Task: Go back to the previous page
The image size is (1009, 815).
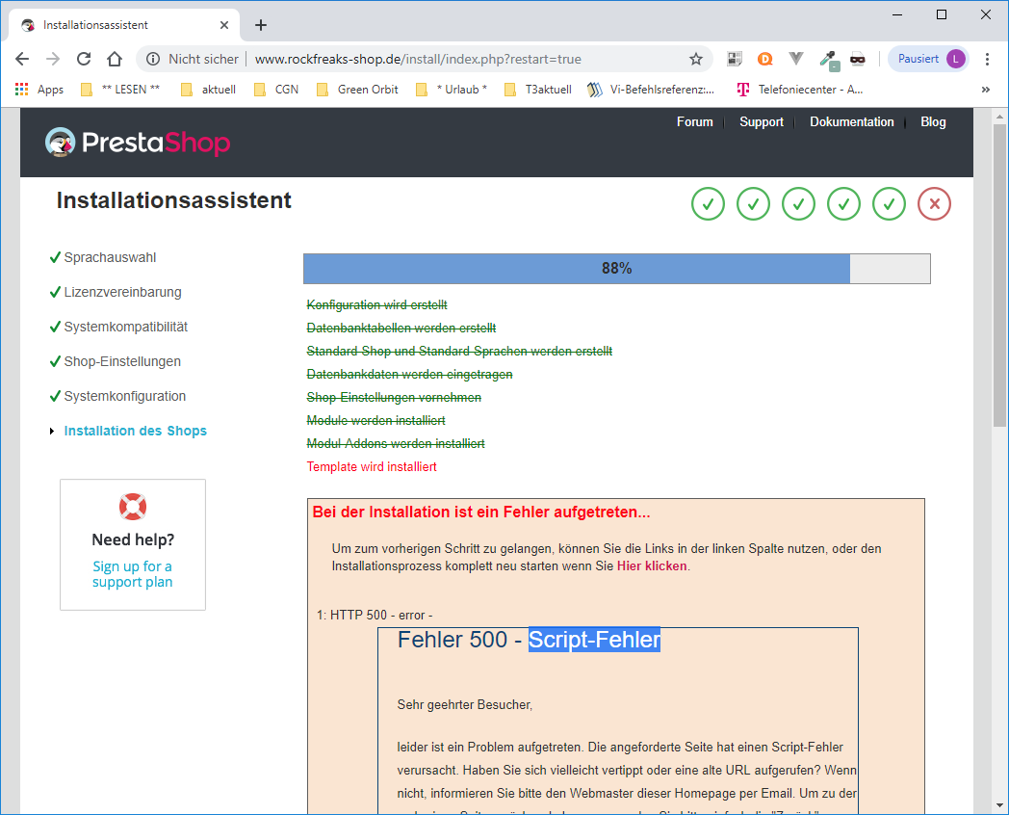Action: (x=22, y=59)
